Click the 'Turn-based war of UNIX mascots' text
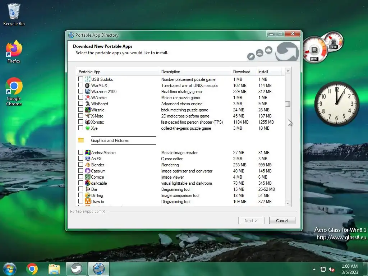Screen dimensions: 368x276 point(189,86)
